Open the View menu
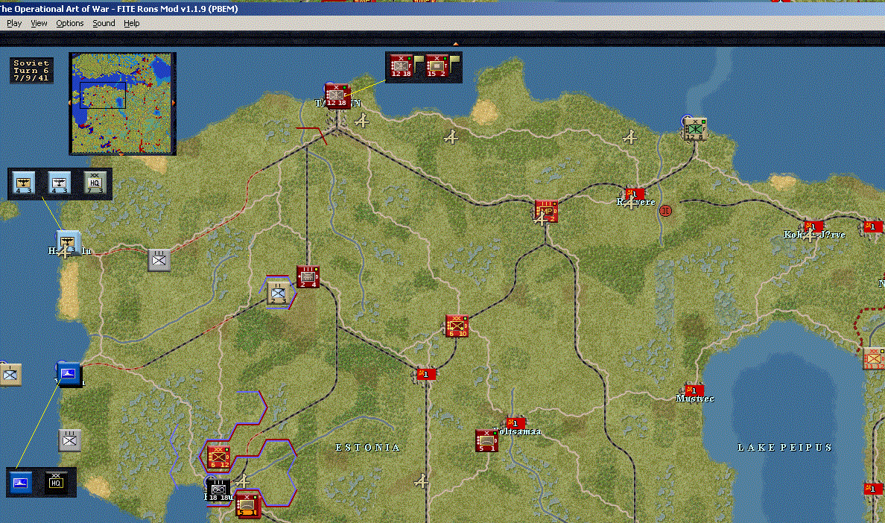885x523 pixels. [x=39, y=23]
